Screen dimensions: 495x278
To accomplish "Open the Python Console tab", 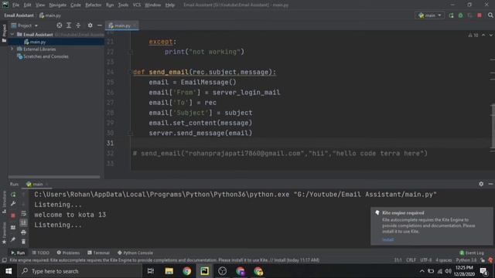I will [x=135, y=253].
